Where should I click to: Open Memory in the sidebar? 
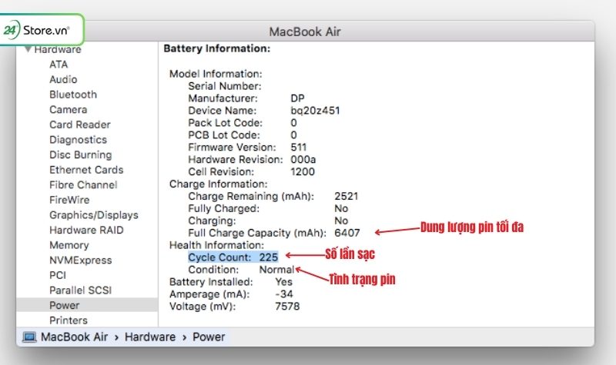tap(69, 245)
